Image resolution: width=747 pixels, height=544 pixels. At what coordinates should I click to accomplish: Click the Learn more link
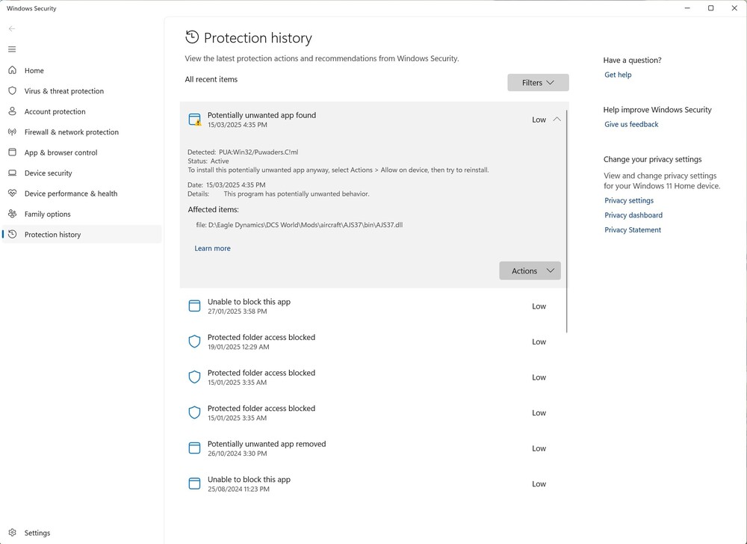click(x=212, y=248)
